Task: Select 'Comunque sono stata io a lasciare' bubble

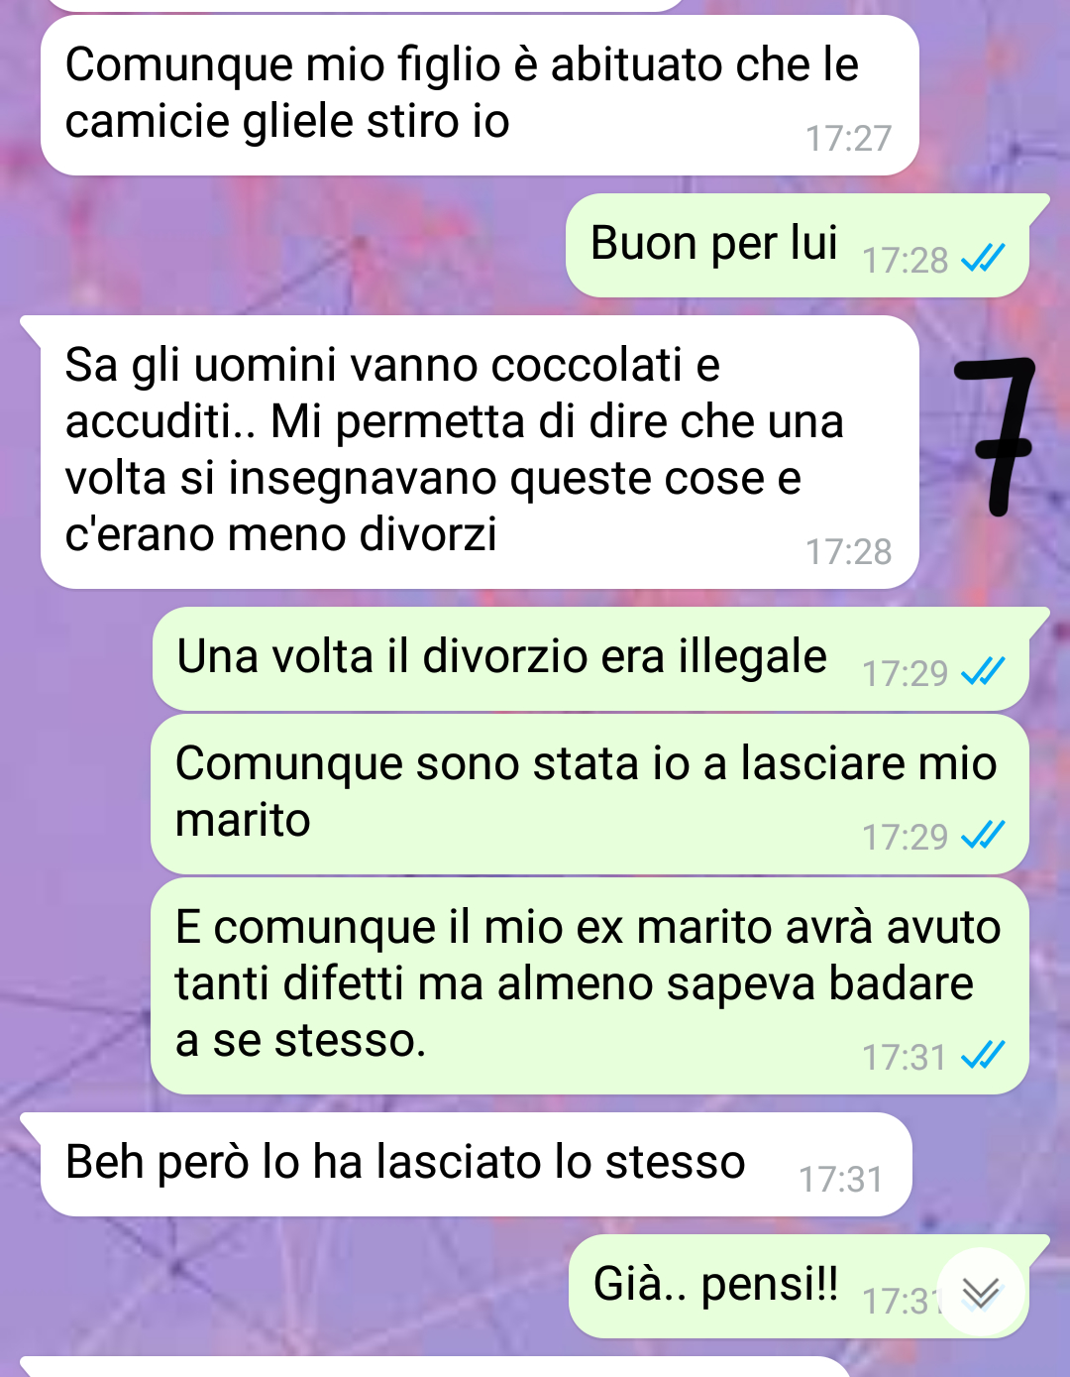Action: [x=589, y=794]
